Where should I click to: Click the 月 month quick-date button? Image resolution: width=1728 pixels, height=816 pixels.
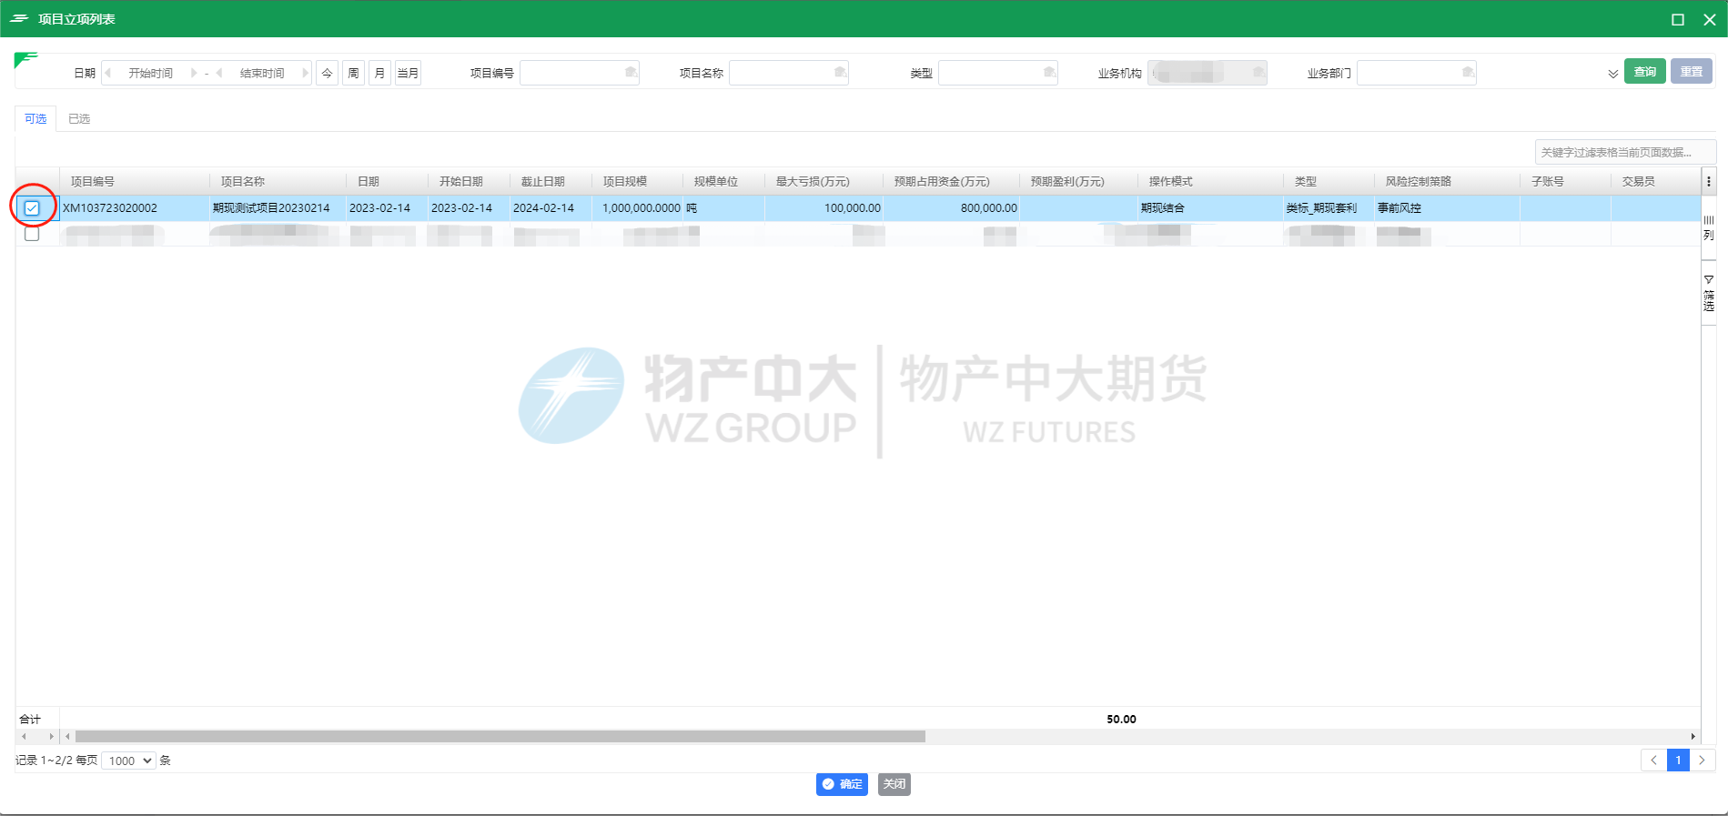pyautogui.click(x=379, y=73)
